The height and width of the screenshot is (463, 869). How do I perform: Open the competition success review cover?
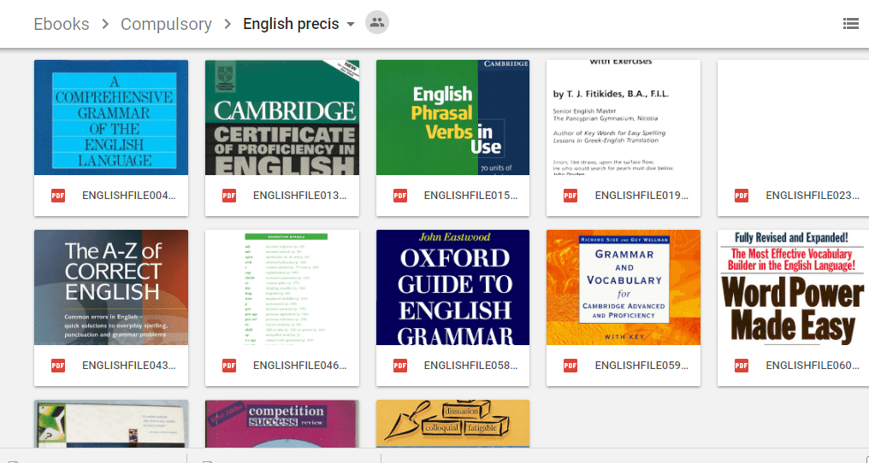pyautogui.click(x=282, y=424)
